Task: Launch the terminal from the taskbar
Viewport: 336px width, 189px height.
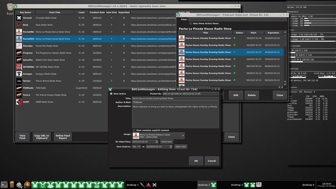Action: 4,185
